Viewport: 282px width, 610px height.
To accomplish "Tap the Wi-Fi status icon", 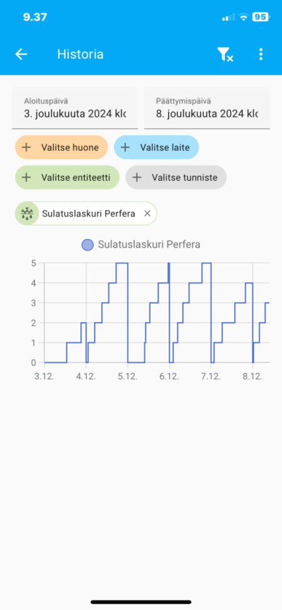I will pyautogui.click(x=244, y=17).
